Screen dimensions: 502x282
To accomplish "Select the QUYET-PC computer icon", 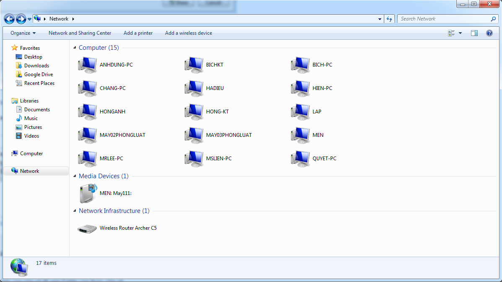I will click(300, 159).
